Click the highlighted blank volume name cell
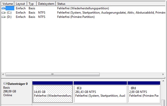The image size is (167, 106). pos(10,8)
